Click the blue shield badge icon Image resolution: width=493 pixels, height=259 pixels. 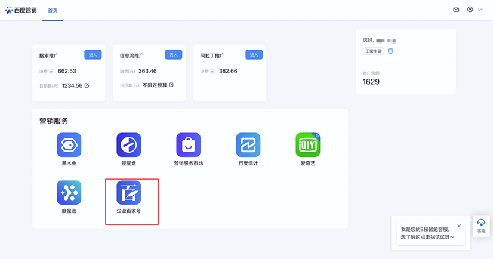390,51
